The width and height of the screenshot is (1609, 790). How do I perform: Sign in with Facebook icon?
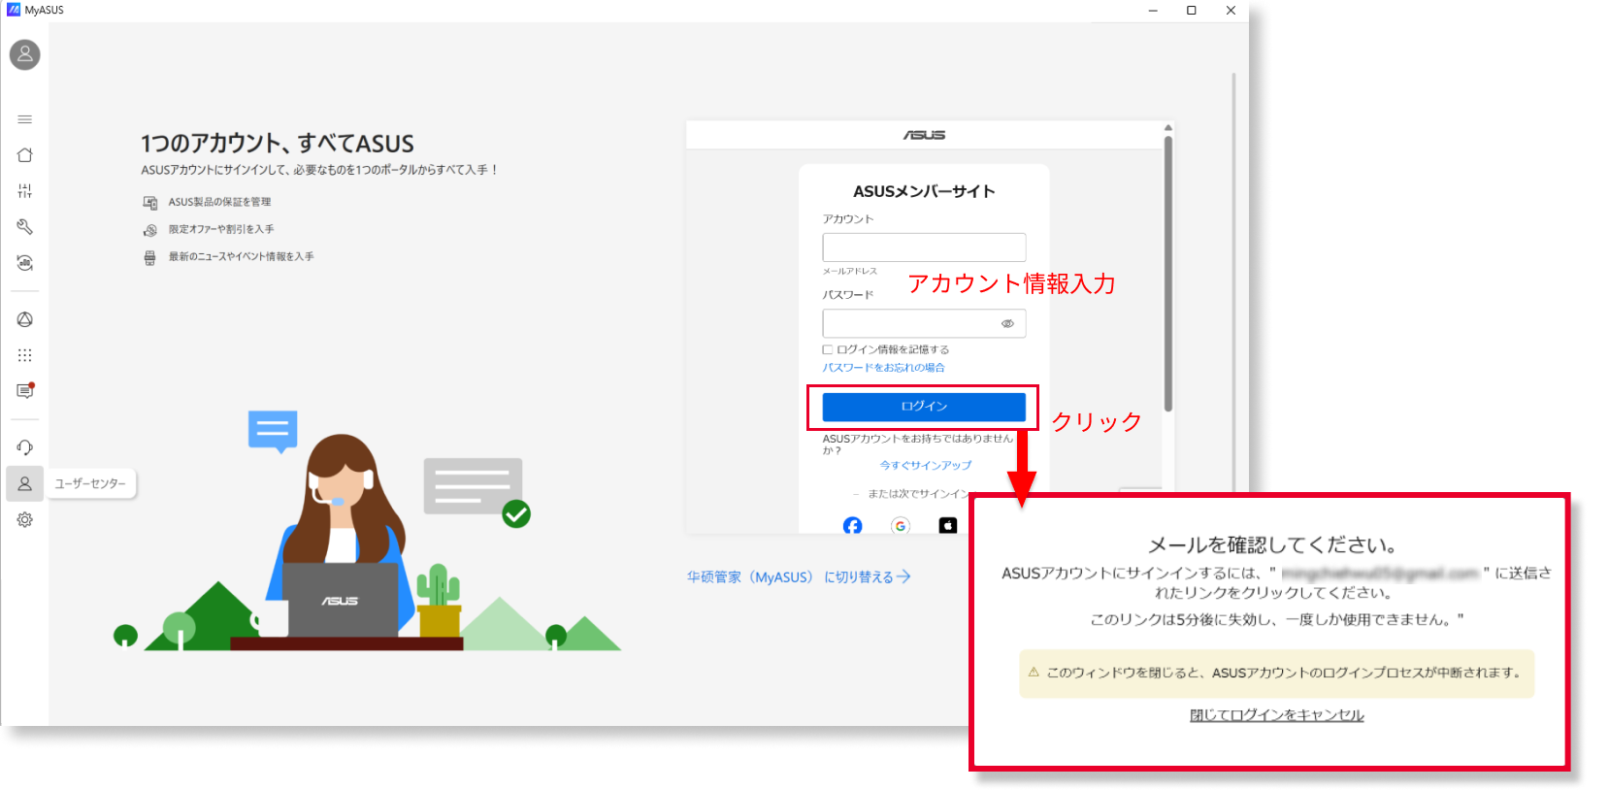pyautogui.click(x=852, y=525)
